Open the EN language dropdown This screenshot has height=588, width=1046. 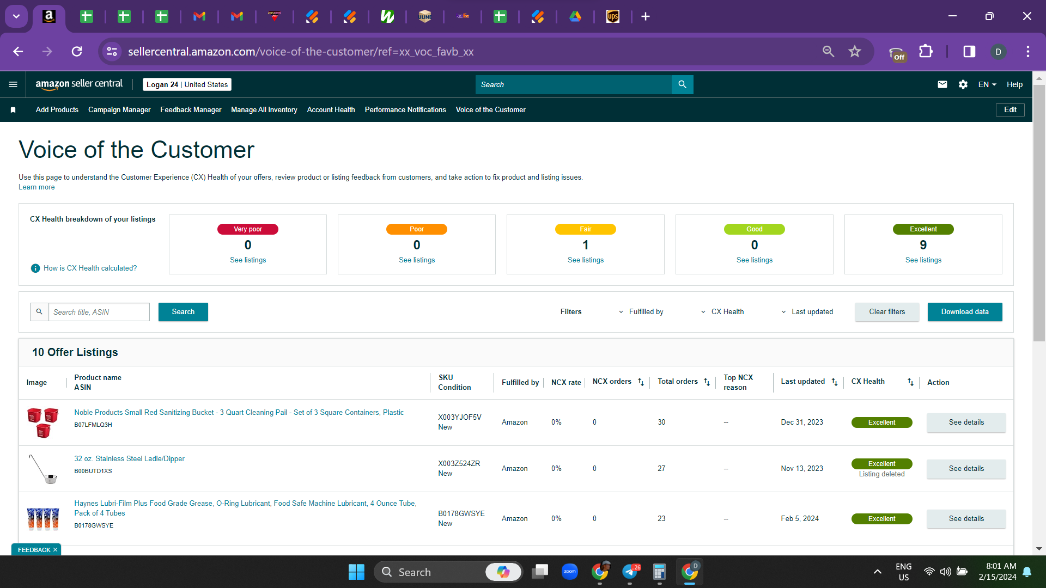coord(987,84)
